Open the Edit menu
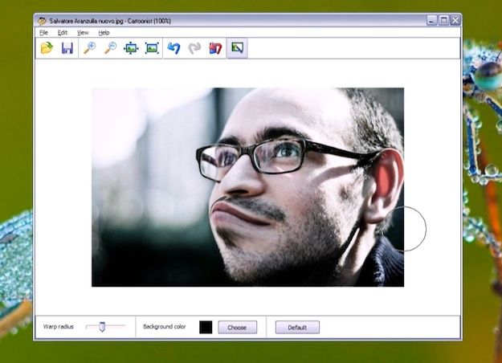This screenshot has width=502, height=363. [x=63, y=33]
